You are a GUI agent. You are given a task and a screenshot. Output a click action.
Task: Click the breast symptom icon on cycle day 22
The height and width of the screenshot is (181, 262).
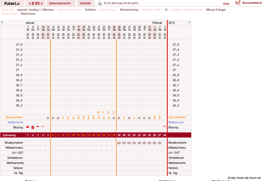134,143
